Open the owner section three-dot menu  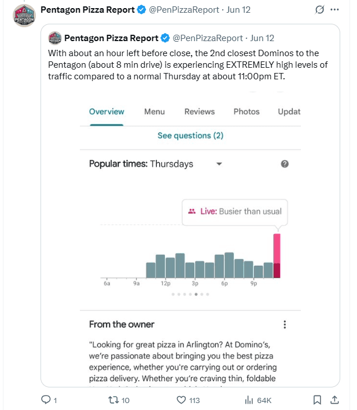[284, 325]
